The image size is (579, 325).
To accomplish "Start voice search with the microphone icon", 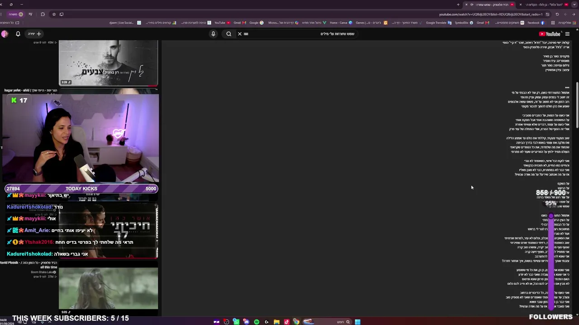I will coord(213,34).
